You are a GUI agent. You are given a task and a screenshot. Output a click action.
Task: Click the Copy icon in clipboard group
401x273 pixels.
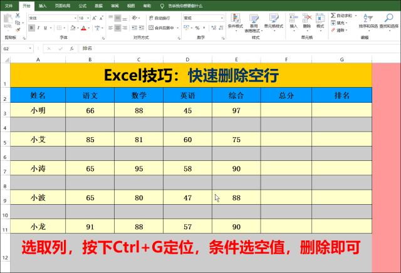click(18, 23)
